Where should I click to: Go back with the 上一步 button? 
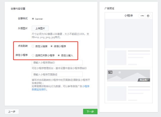pos(12,111)
